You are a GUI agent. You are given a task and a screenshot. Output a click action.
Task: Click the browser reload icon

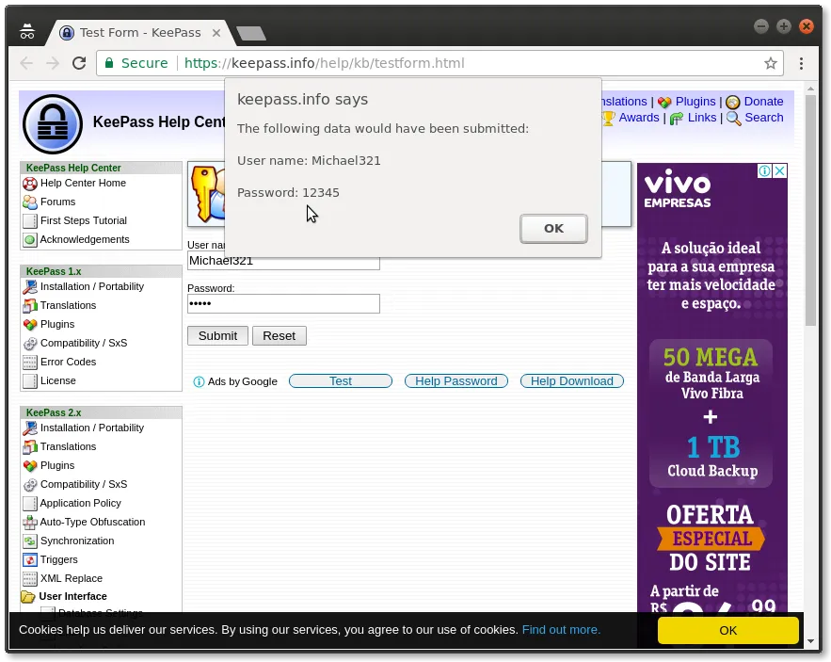[79, 63]
